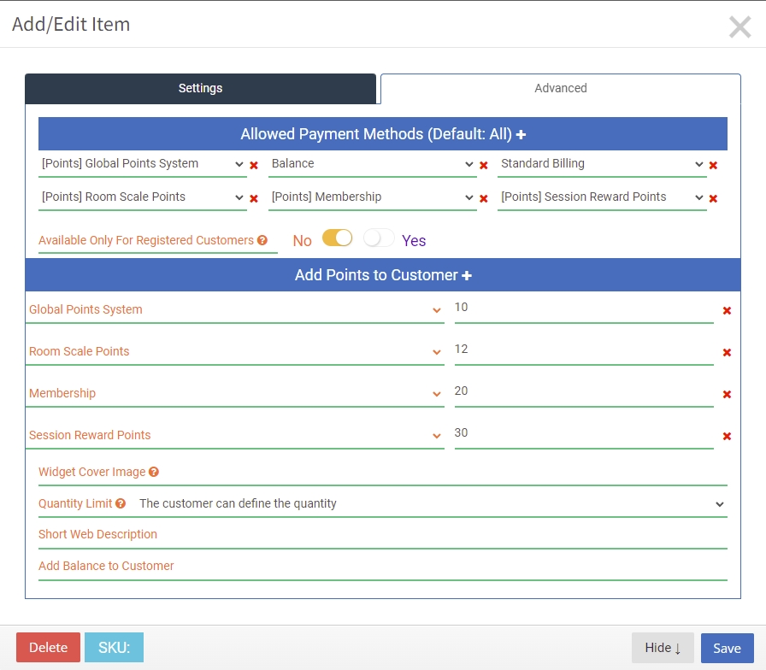The image size is (766, 670).
Task: Toggle the No switch for registered customers
Action: pos(337,238)
